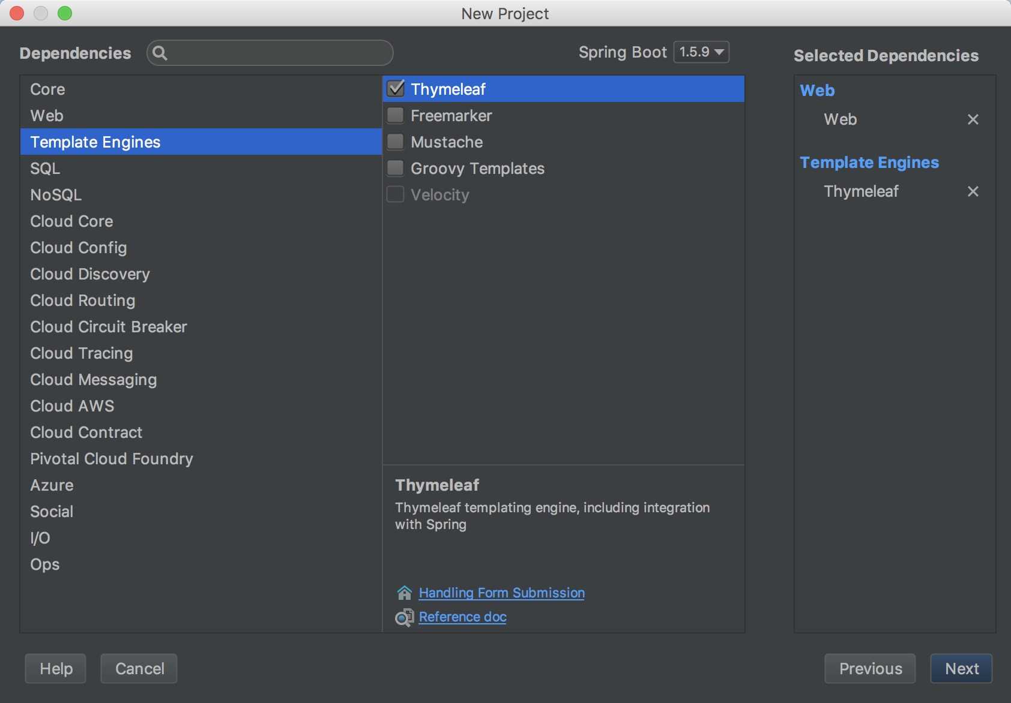Choose the Cloud Config category
The image size is (1011, 703).
[x=201, y=247]
